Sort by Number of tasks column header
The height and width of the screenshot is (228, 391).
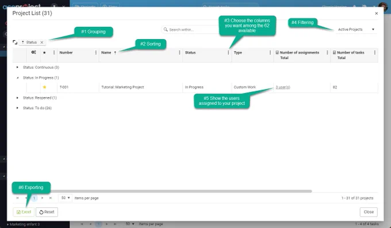351,53
